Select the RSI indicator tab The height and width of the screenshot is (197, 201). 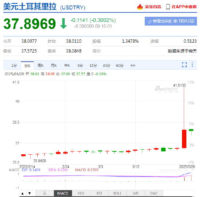pos(99,193)
